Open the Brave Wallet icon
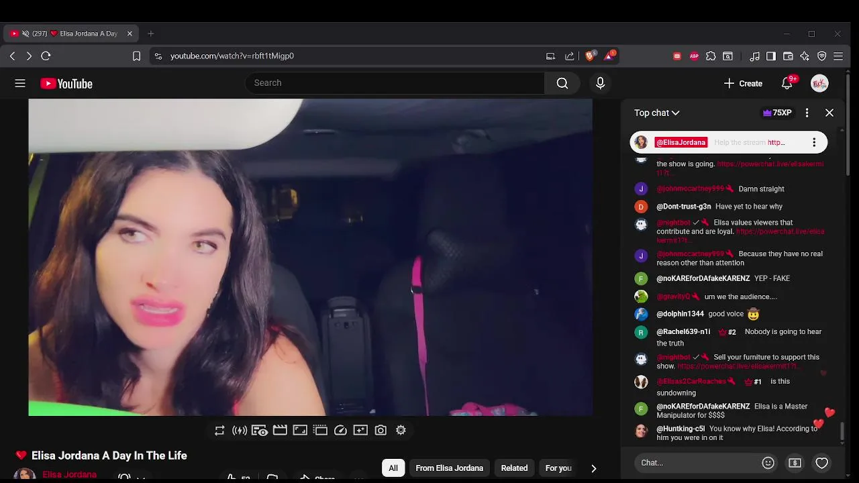Image resolution: width=859 pixels, height=483 pixels. (788, 56)
